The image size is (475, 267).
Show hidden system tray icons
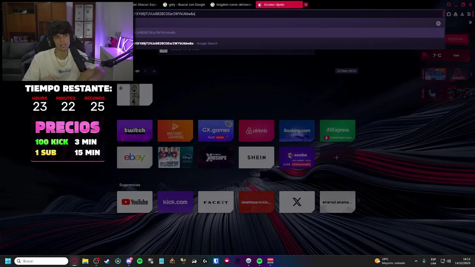pos(416,261)
